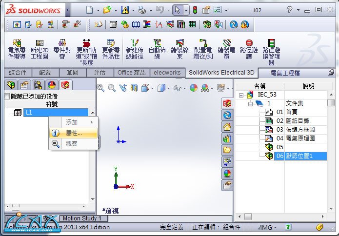Viewport: 339px width, 236px height.
Task: Toggle 隱藏已添加的設備 checkbox
Action: 7,97
